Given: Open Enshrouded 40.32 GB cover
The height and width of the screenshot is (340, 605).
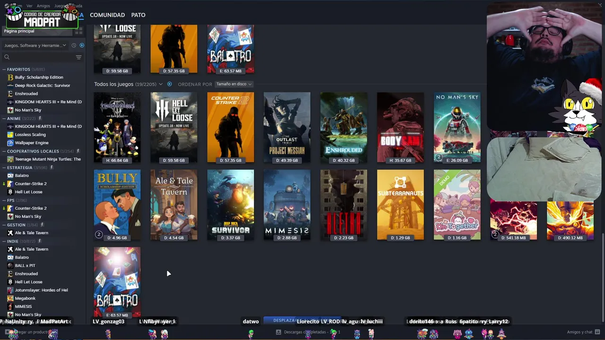Looking at the screenshot, I should click(344, 127).
